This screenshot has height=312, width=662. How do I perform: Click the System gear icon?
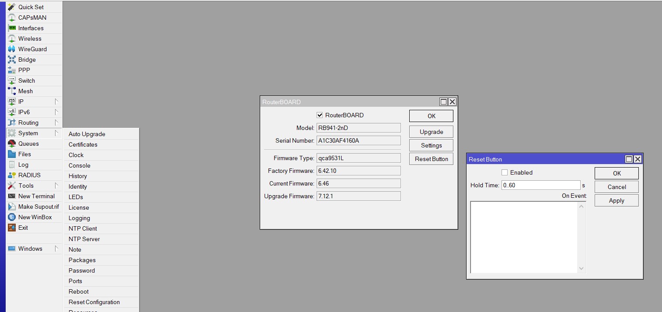12,133
